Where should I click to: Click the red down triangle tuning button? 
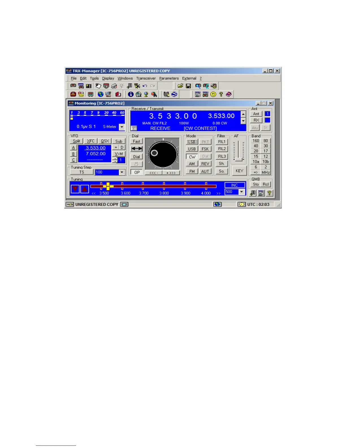coord(75,189)
